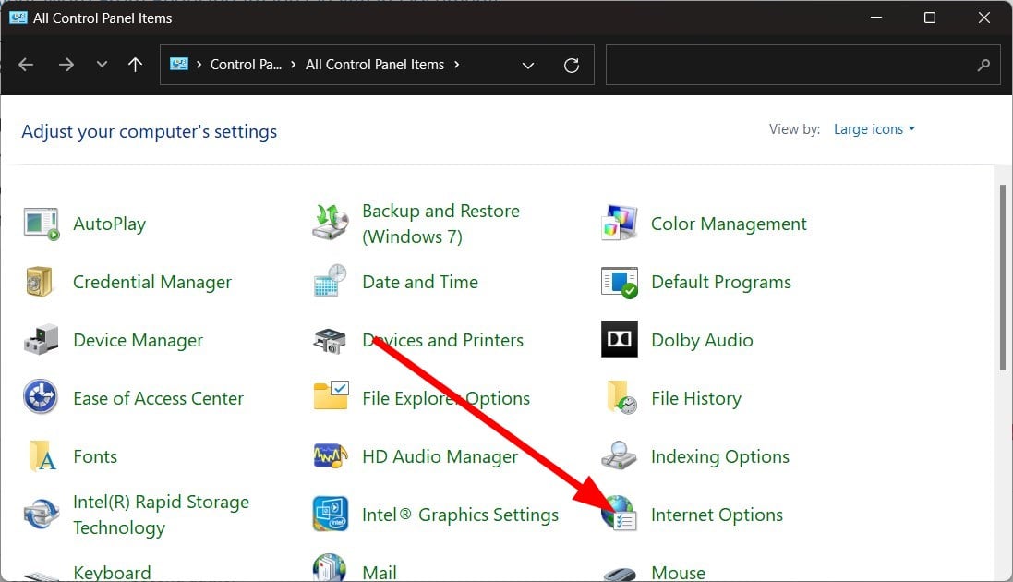Click the File History icon
This screenshot has height=582, width=1013.
click(x=621, y=397)
